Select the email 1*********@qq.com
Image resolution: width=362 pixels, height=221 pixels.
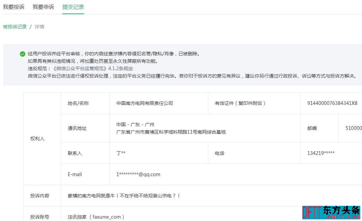coord(138,174)
